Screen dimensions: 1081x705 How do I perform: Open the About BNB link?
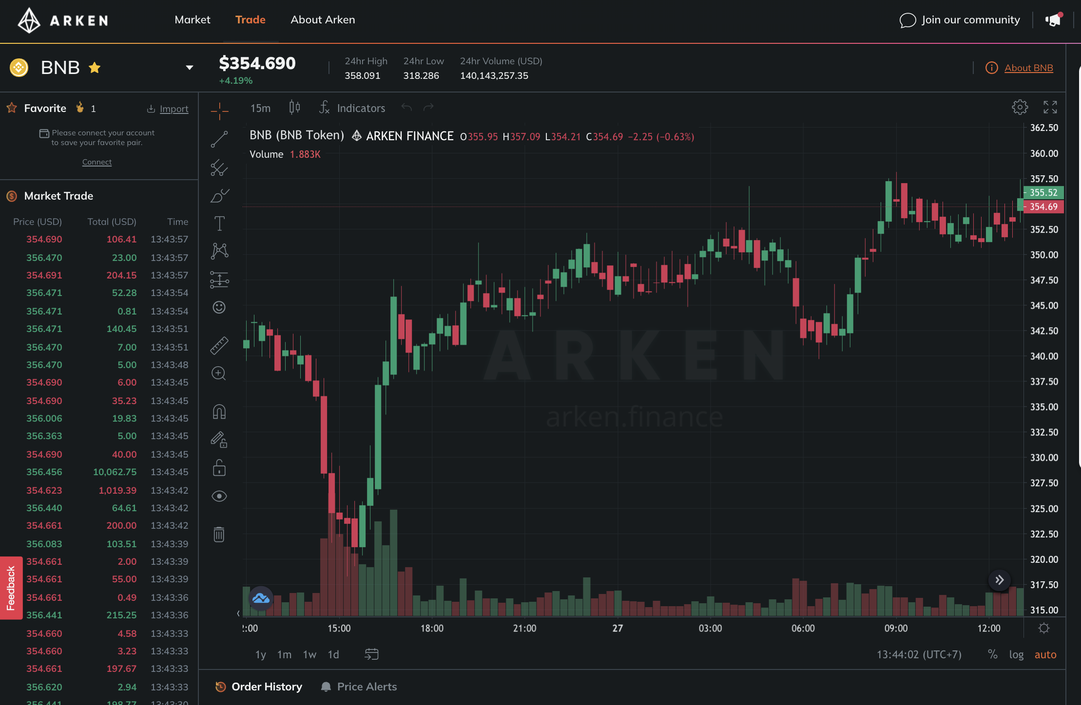[x=1029, y=68]
